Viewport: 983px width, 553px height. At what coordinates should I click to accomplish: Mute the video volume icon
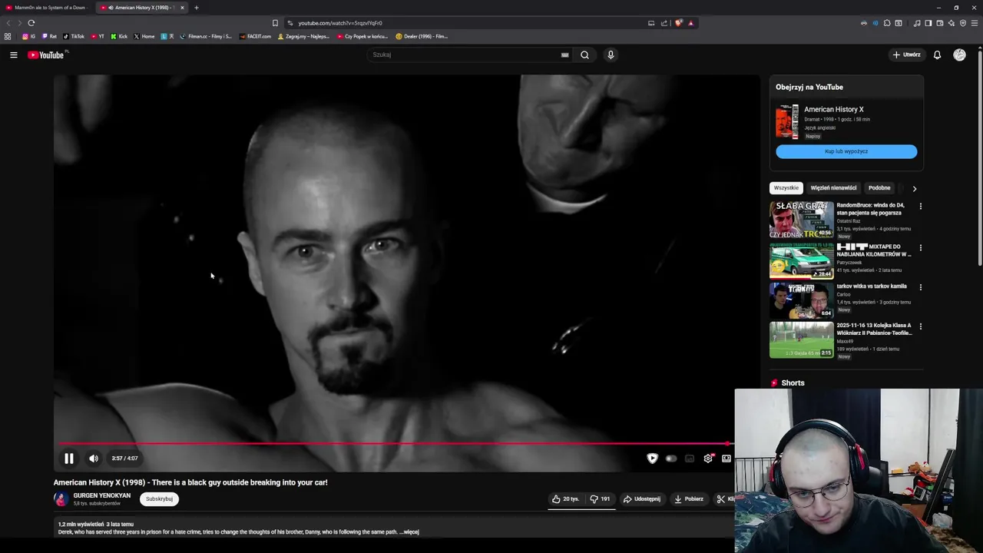pos(93,459)
